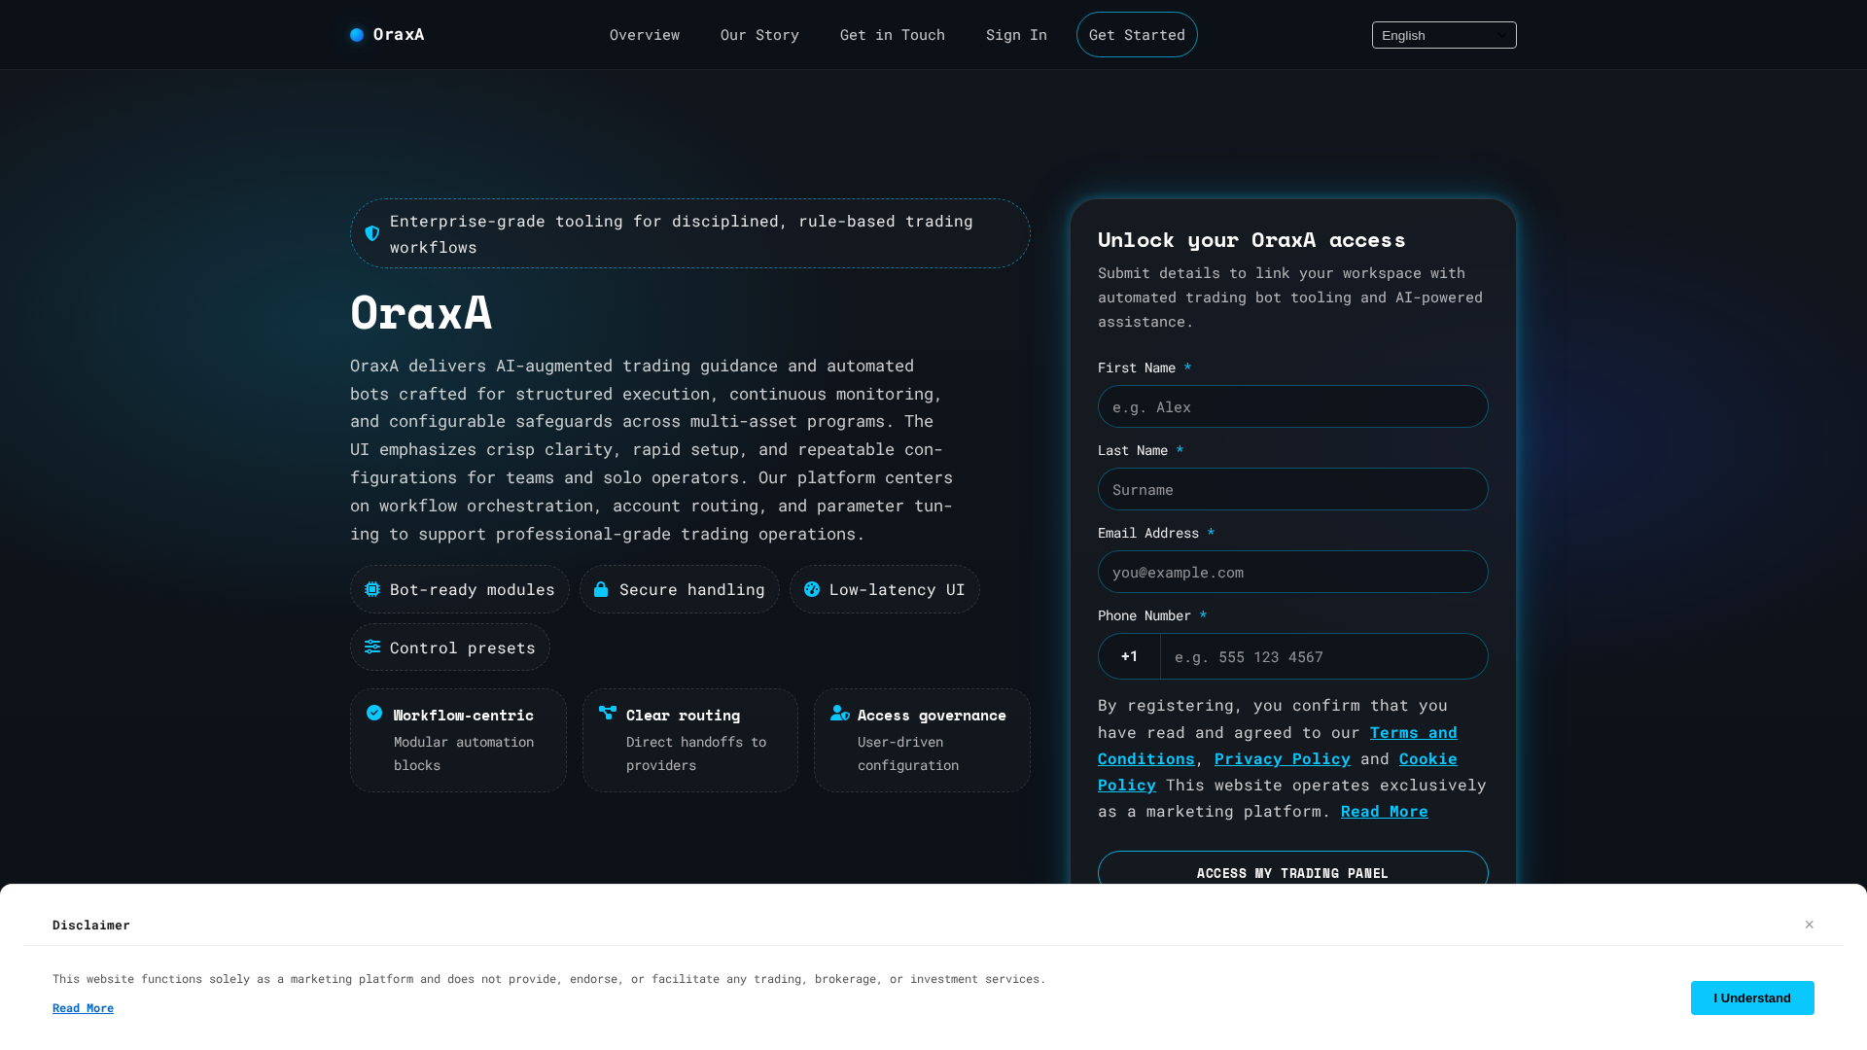Click the 'User-driven configuration' description
Screen dimensions: 1867x1050
[908, 753]
